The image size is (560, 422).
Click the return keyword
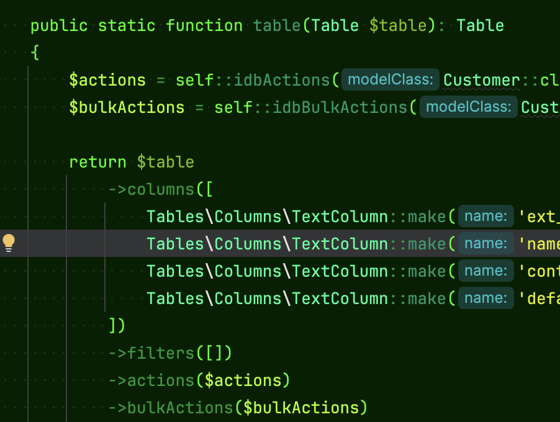pos(97,162)
